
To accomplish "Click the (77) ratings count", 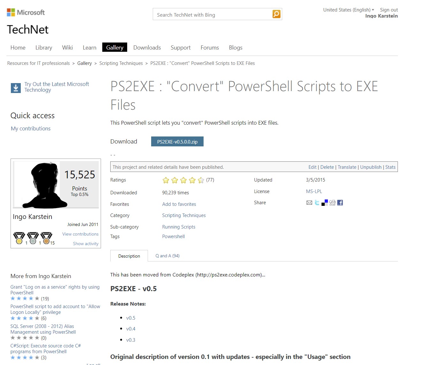I will tap(210, 180).
